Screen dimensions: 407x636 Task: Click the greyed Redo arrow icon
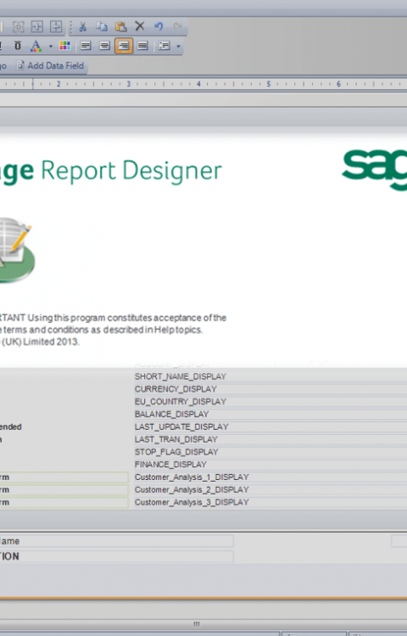177,26
